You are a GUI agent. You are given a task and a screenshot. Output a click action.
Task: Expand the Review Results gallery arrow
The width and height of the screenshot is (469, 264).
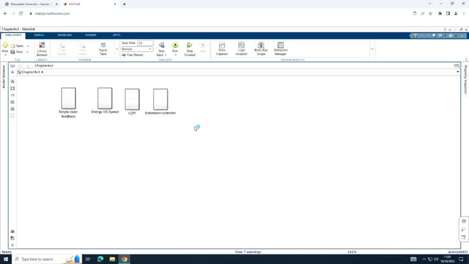(x=372, y=49)
